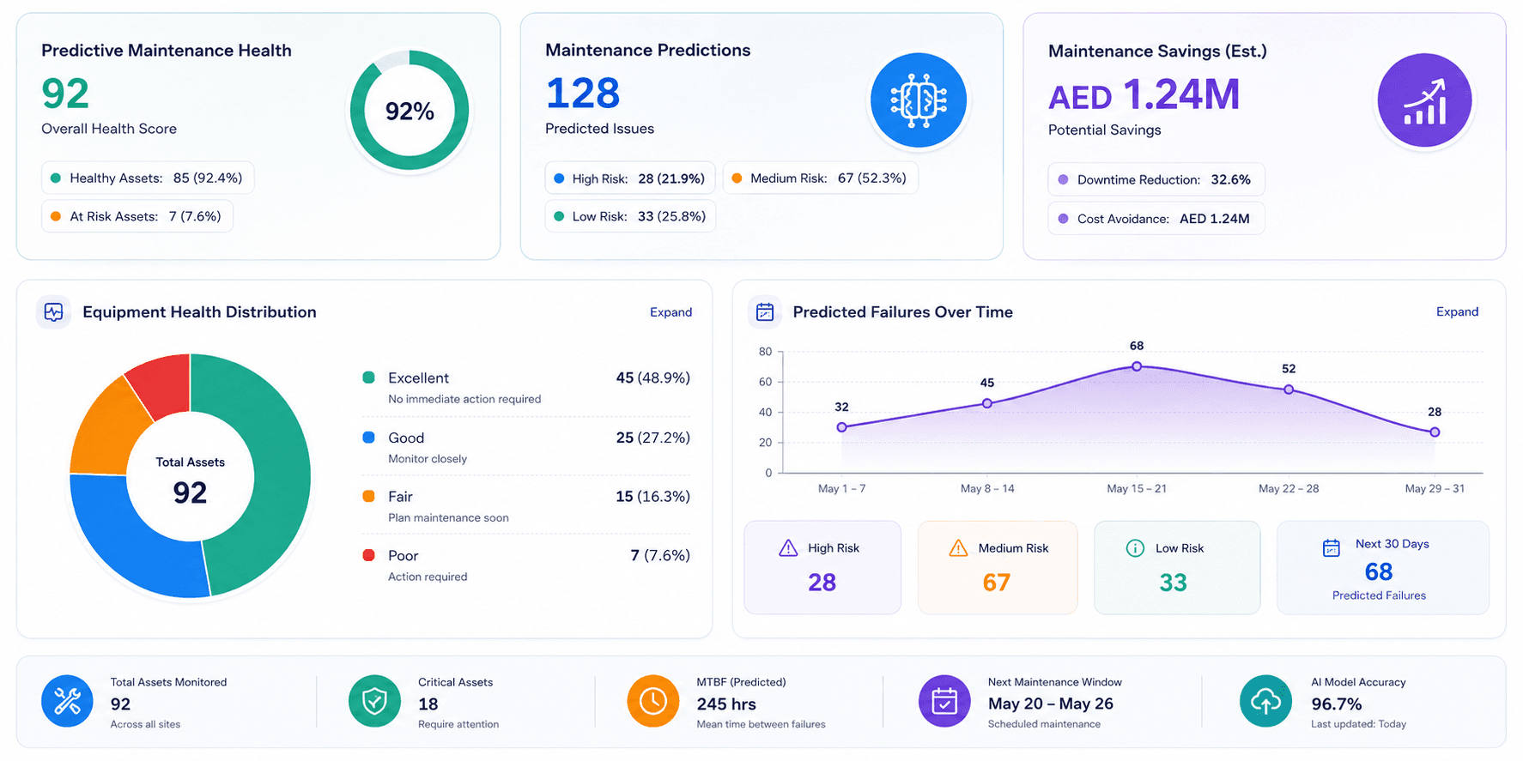The width and height of the screenshot is (1523, 761).
Task: Click the green Excellent legend dot
Action: [369, 377]
